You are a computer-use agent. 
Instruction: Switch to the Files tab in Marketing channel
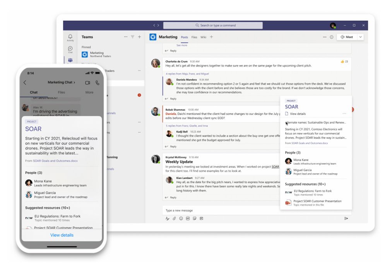194,37
